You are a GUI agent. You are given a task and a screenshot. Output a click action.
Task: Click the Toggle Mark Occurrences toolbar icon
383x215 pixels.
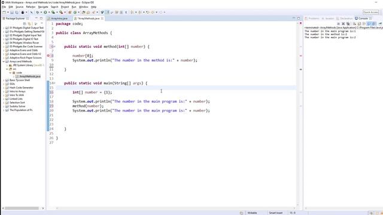107,12
